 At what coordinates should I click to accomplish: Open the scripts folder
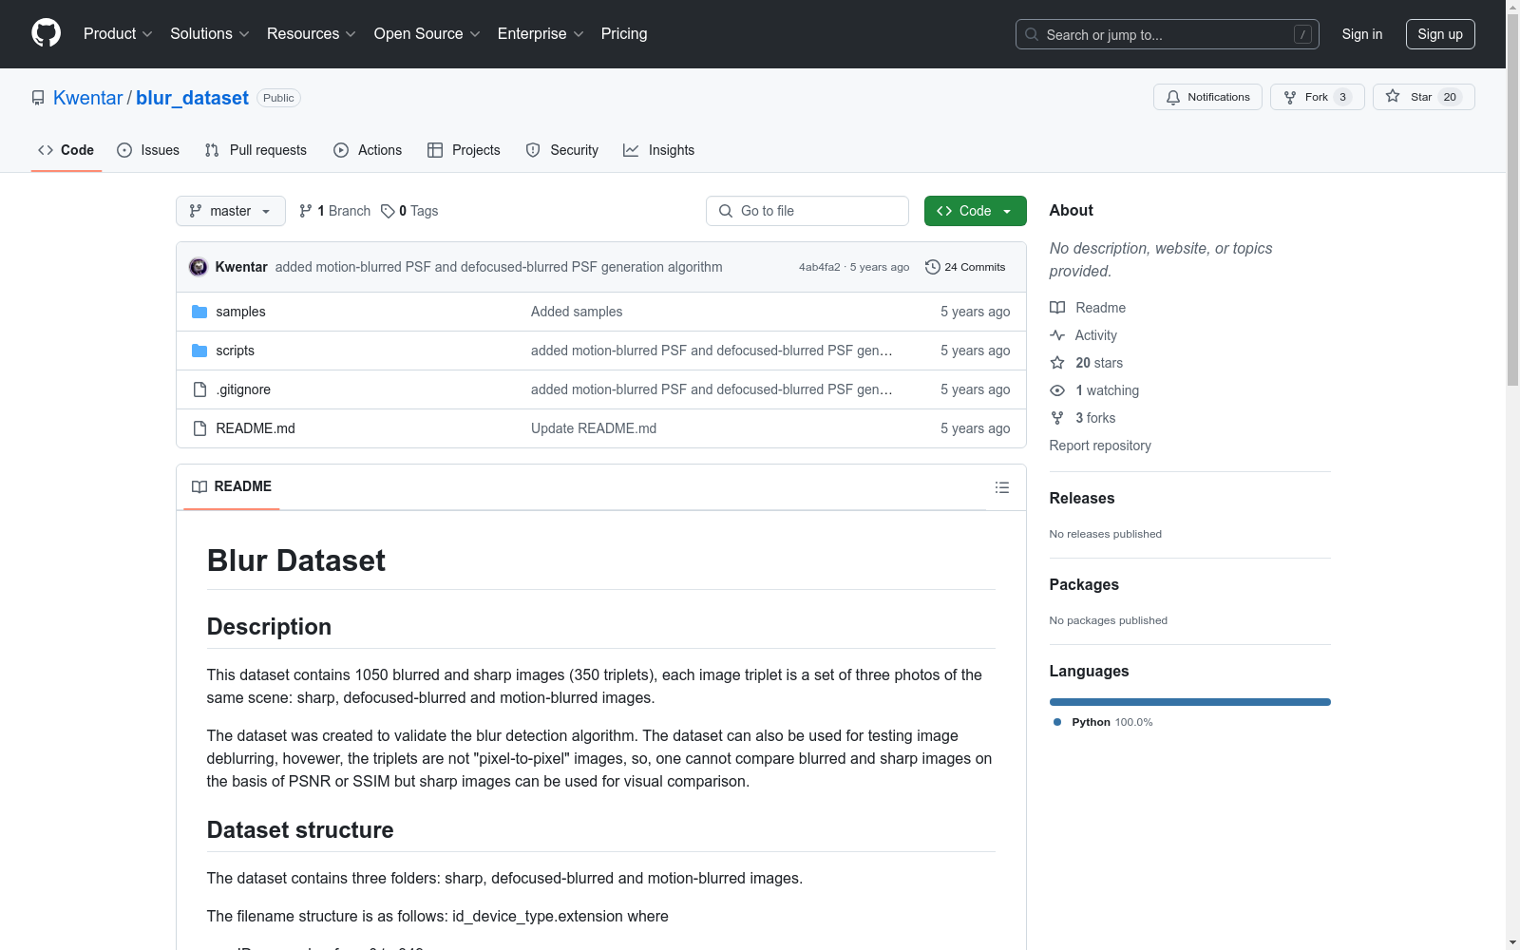[x=235, y=351]
